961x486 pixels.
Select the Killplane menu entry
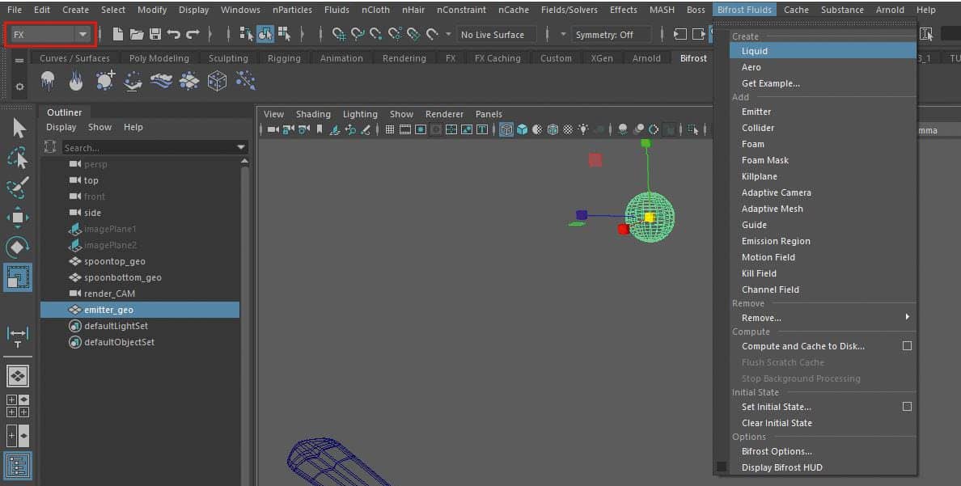click(823, 176)
